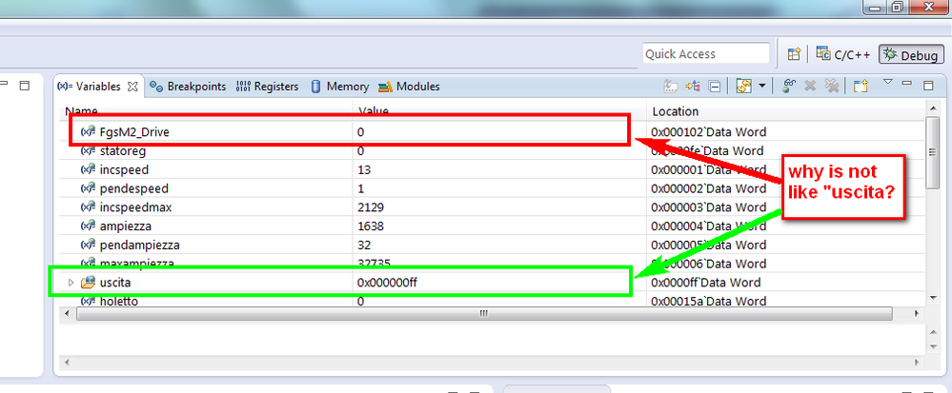952x393 pixels.
Task: Open the Modules tab
Action: [409, 87]
